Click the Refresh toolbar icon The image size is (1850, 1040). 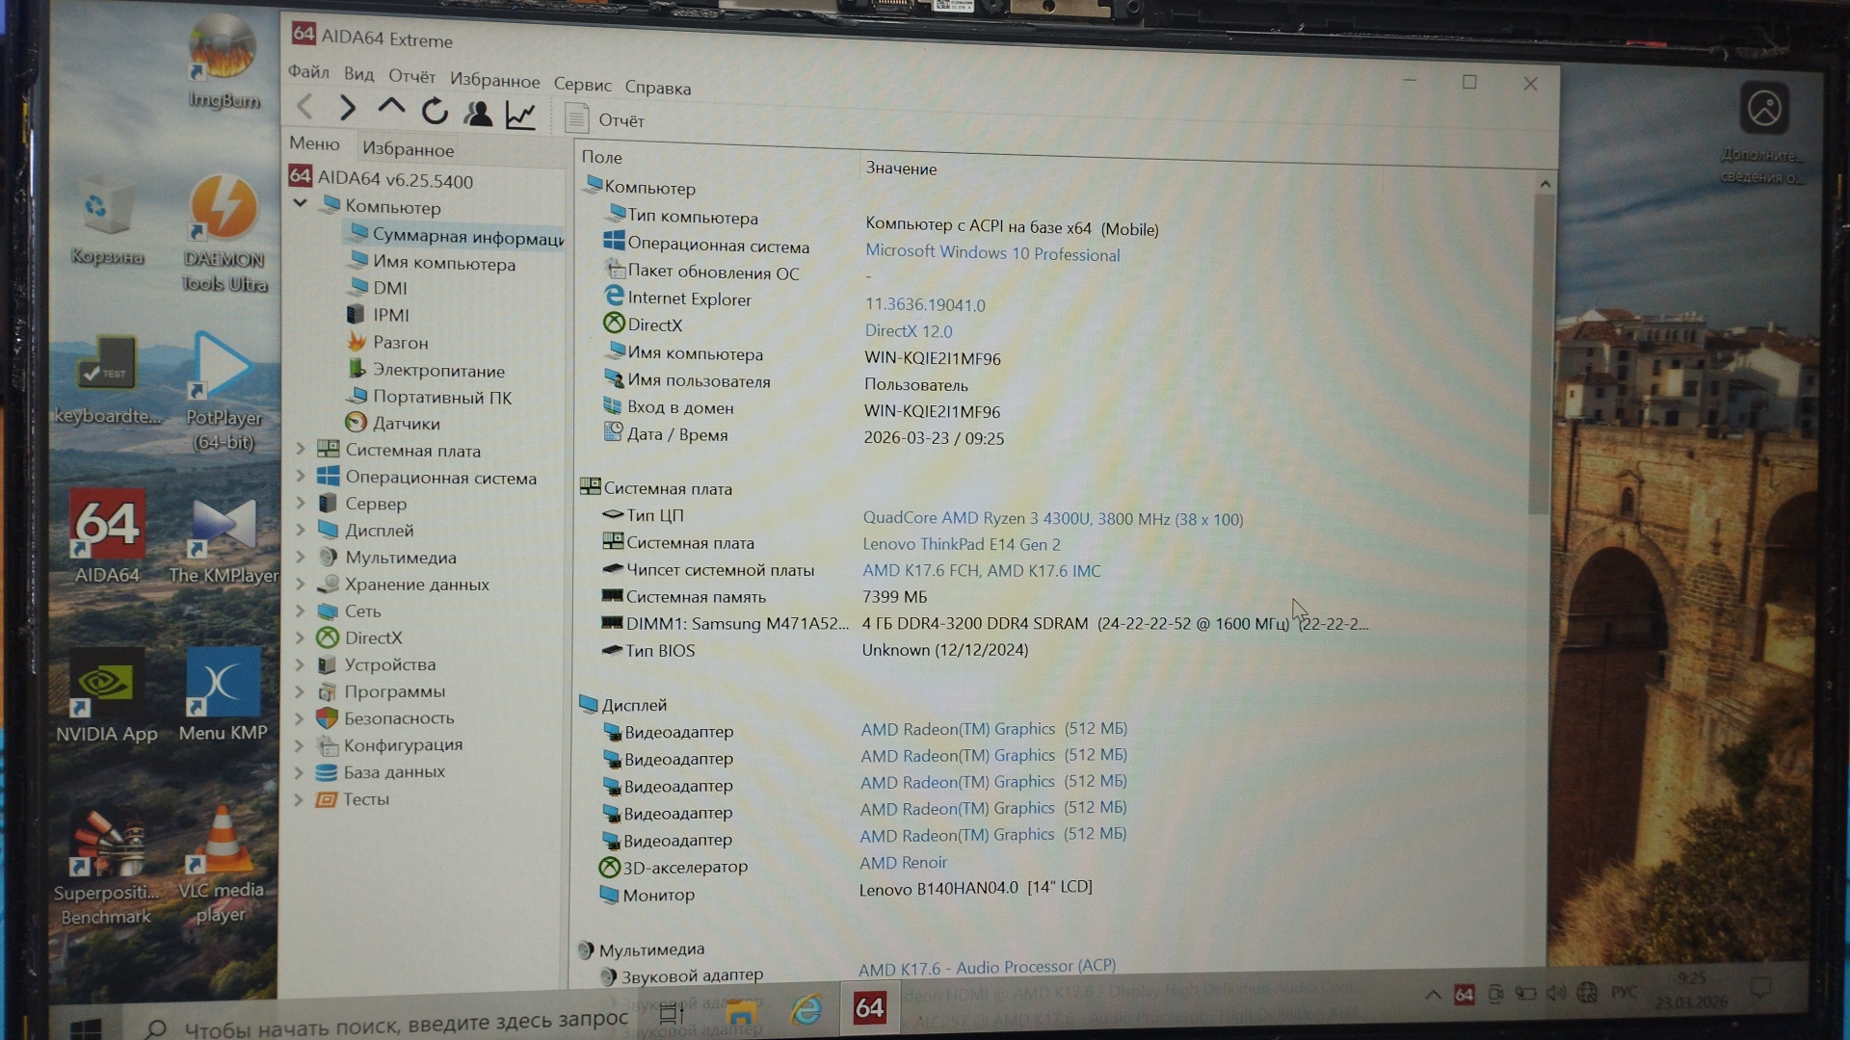435,112
